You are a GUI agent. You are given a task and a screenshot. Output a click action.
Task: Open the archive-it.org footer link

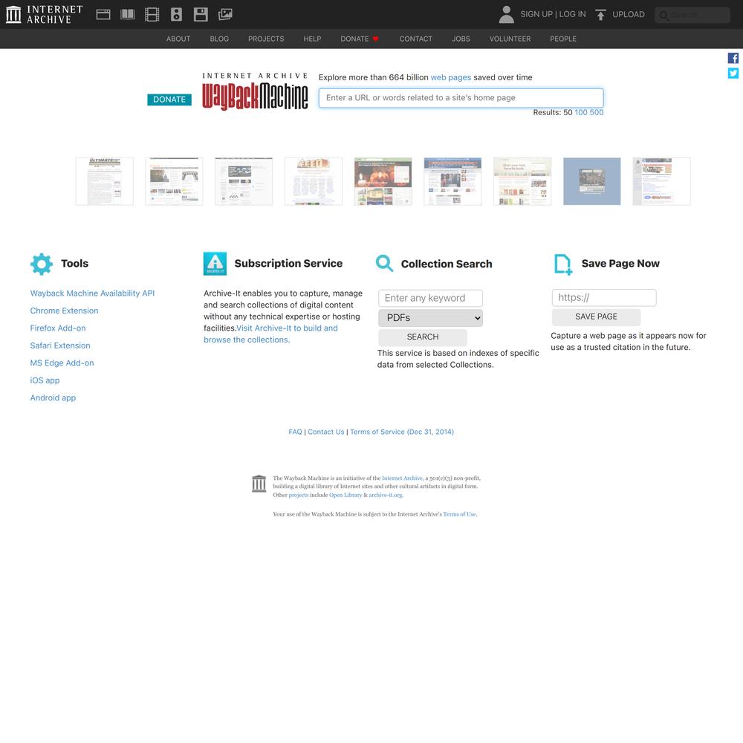[386, 495]
